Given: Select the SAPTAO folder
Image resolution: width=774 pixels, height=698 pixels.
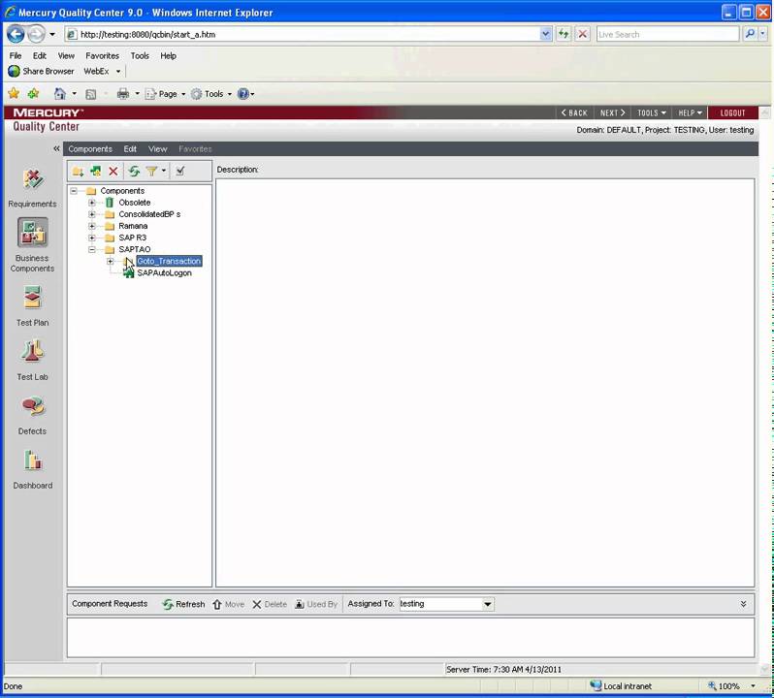Looking at the screenshot, I should (134, 249).
